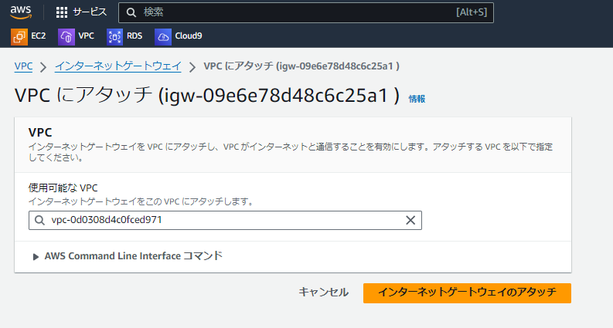
Task: Go to VPC breadcrumb link
Action: tap(23, 66)
